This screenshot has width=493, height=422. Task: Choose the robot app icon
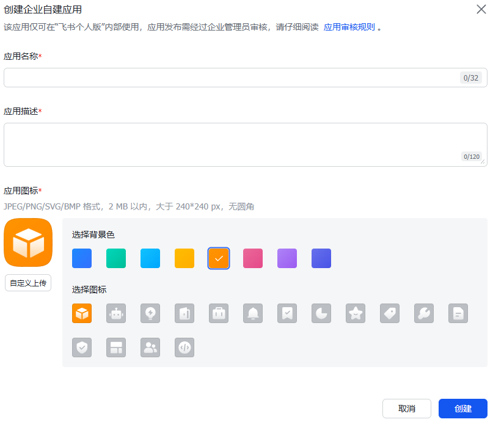[x=116, y=313]
